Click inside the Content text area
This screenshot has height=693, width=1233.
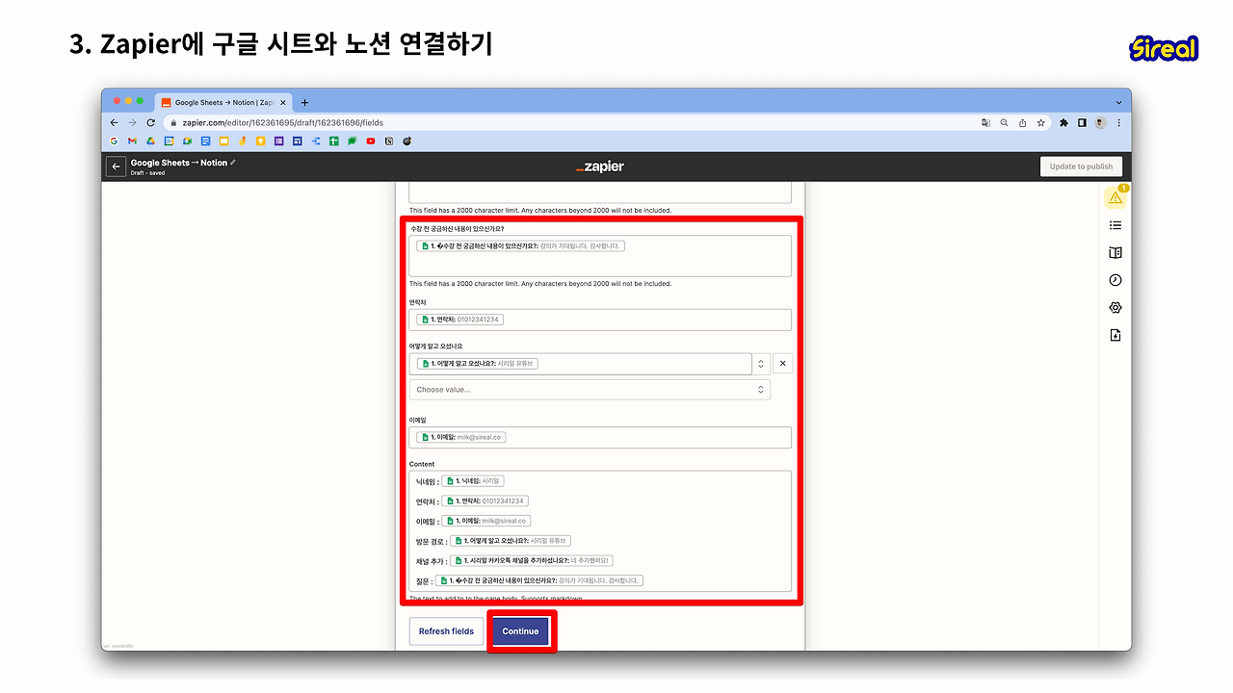600,530
